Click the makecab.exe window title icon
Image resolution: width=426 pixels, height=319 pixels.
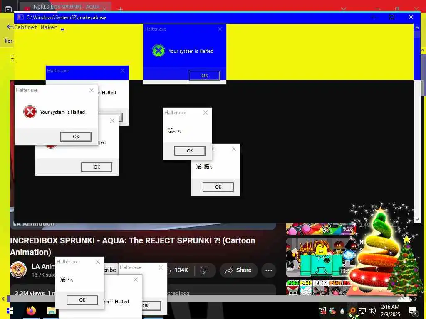click(20, 17)
